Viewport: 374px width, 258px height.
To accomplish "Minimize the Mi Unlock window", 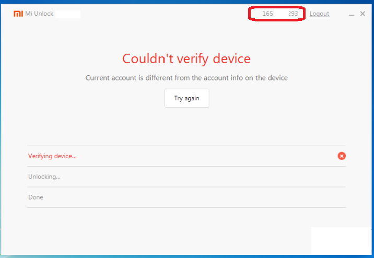I will click(352, 14).
